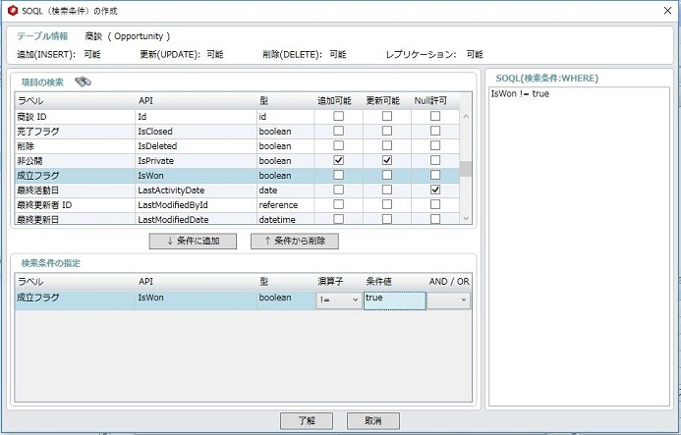This screenshot has height=435, width=681.
Task: Select the 商談 ID row
Action: pyautogui.click(x=237, y=116)
